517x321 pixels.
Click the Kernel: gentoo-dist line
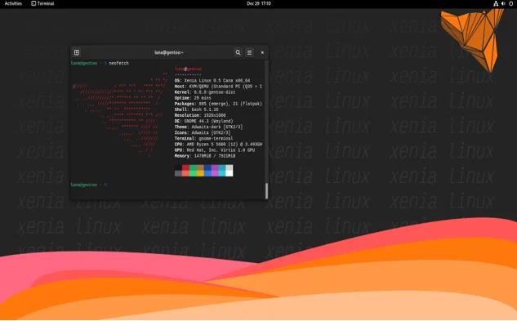(205, 92)
